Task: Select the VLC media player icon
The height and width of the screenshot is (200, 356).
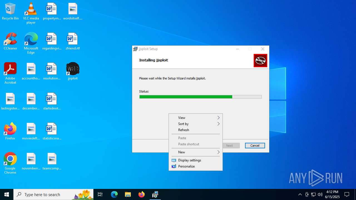Action: pyautogui.click(x=31, y=13)
